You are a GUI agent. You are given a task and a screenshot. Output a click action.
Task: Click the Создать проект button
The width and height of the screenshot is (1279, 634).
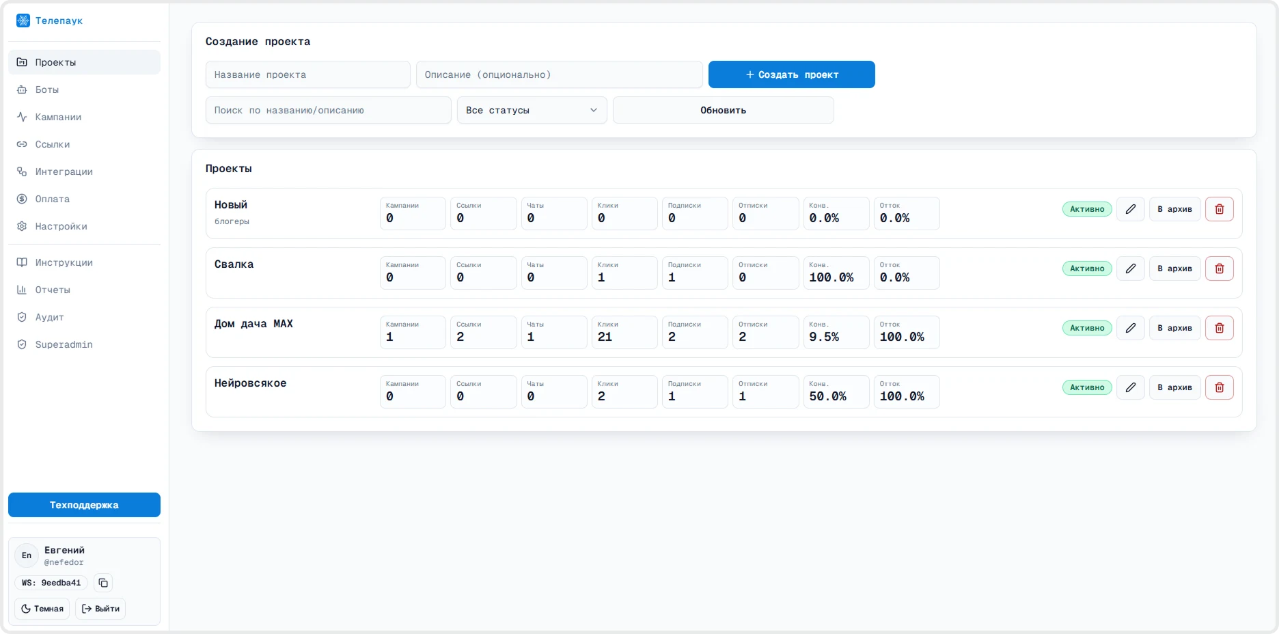click(792, 74)
